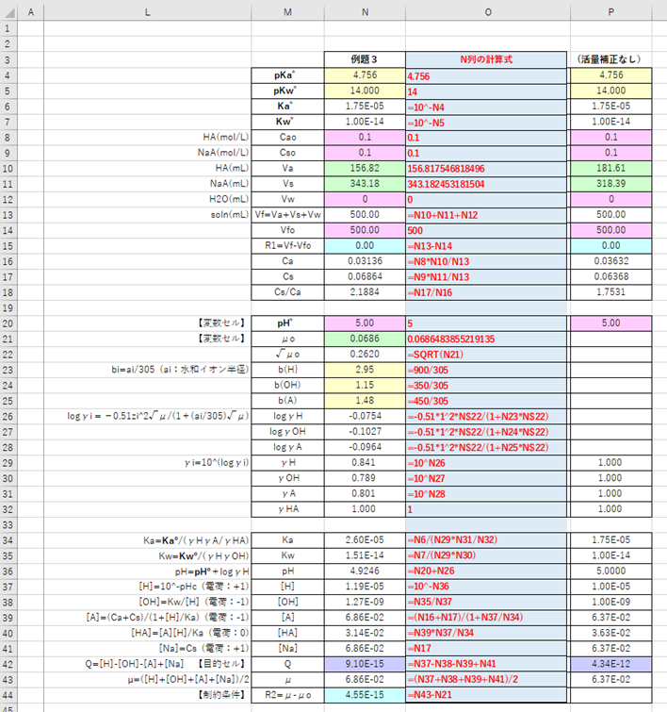Click formula cell '=N37-N38-N39+N41'
Viewport: 667px width, 712px height.
tap(486, 664)
